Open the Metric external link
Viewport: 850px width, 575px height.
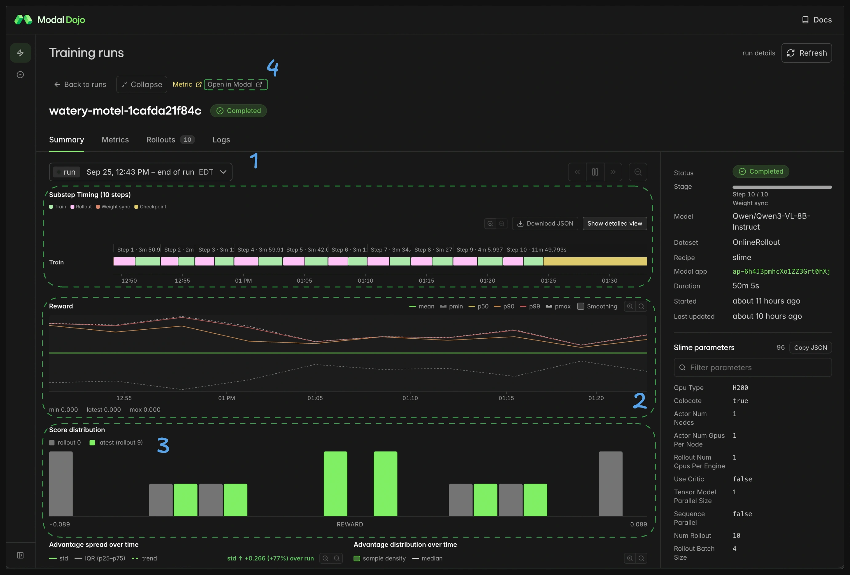coord(187,85)
